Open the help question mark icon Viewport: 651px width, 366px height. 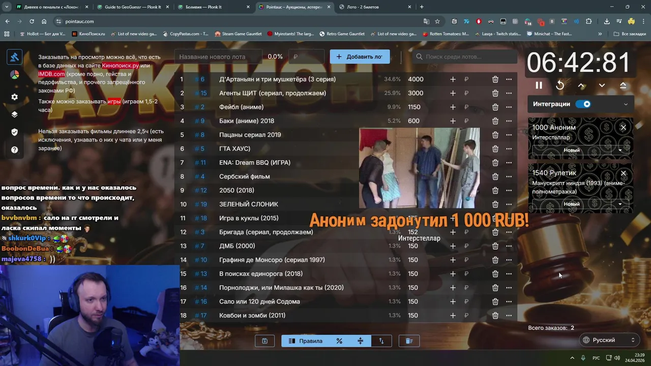point(14,150)
